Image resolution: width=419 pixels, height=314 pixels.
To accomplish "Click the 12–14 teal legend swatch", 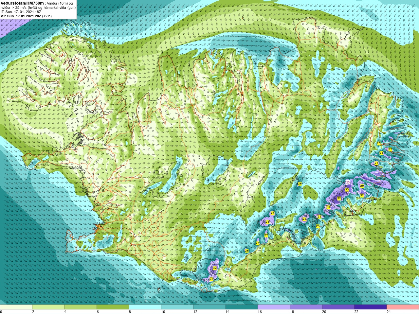I will pyautogui.click(x=209, y=307).
